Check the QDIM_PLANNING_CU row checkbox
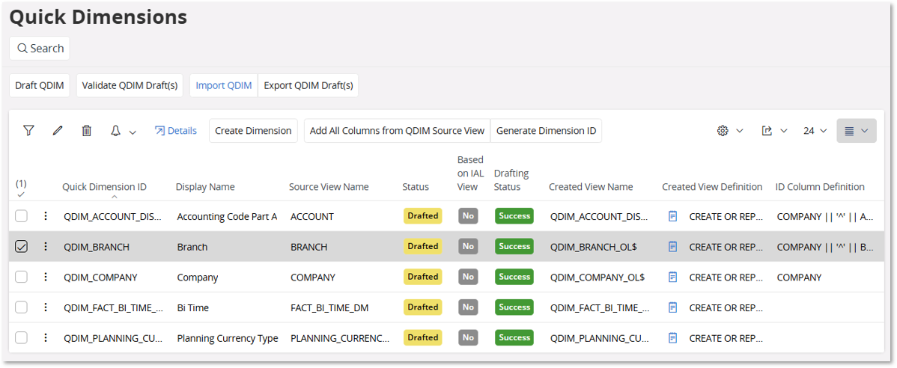The width and height of the screenshot is (897, 368). pyautogui.click(x=21, y=338)
